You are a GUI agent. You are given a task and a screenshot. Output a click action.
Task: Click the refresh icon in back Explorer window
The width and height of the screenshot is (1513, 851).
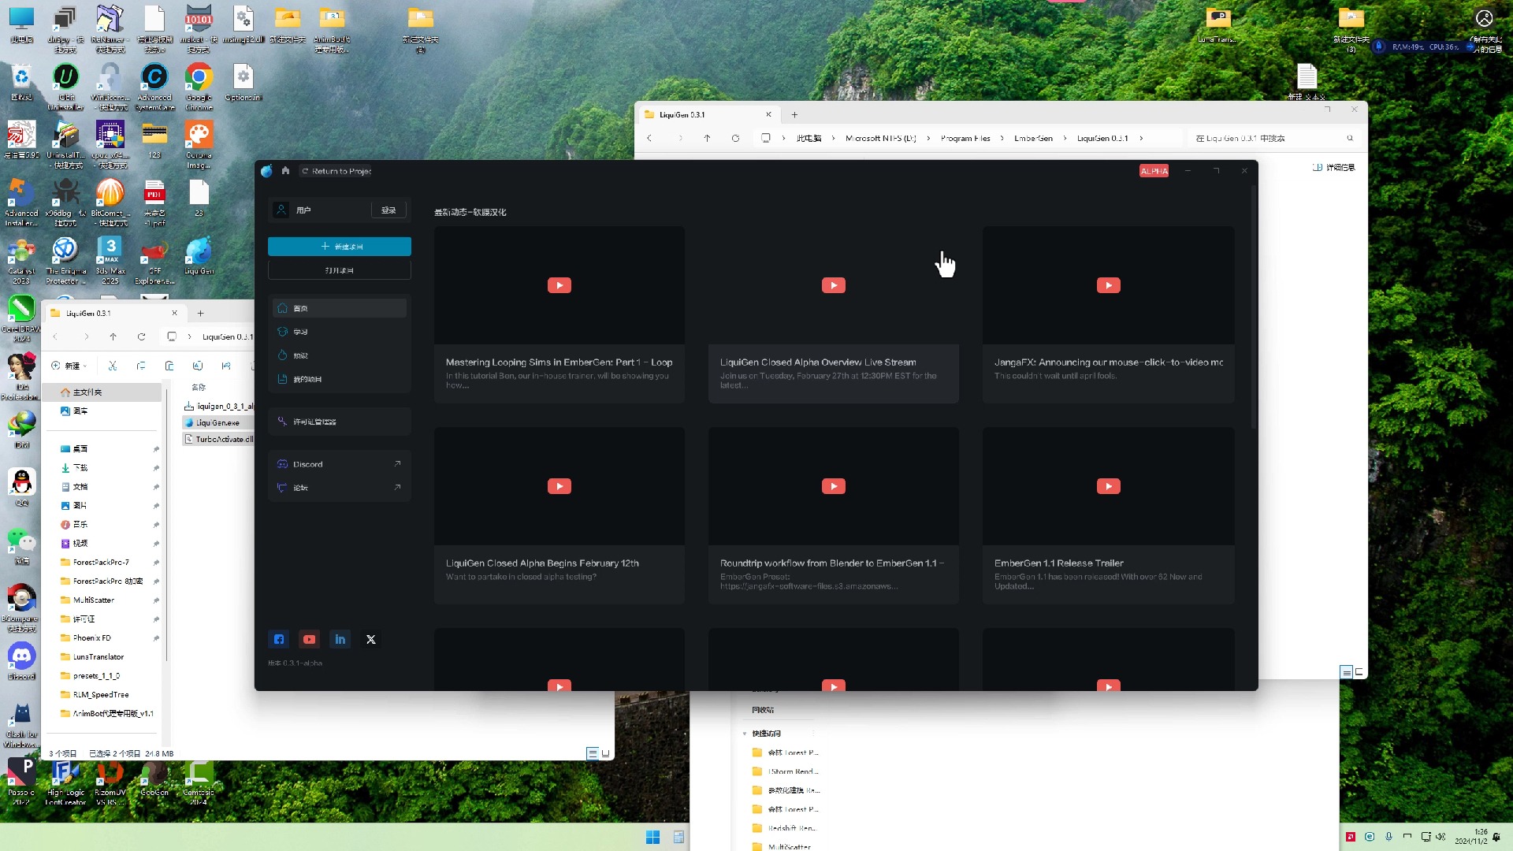pyautogui.click(x=735, y=138)
